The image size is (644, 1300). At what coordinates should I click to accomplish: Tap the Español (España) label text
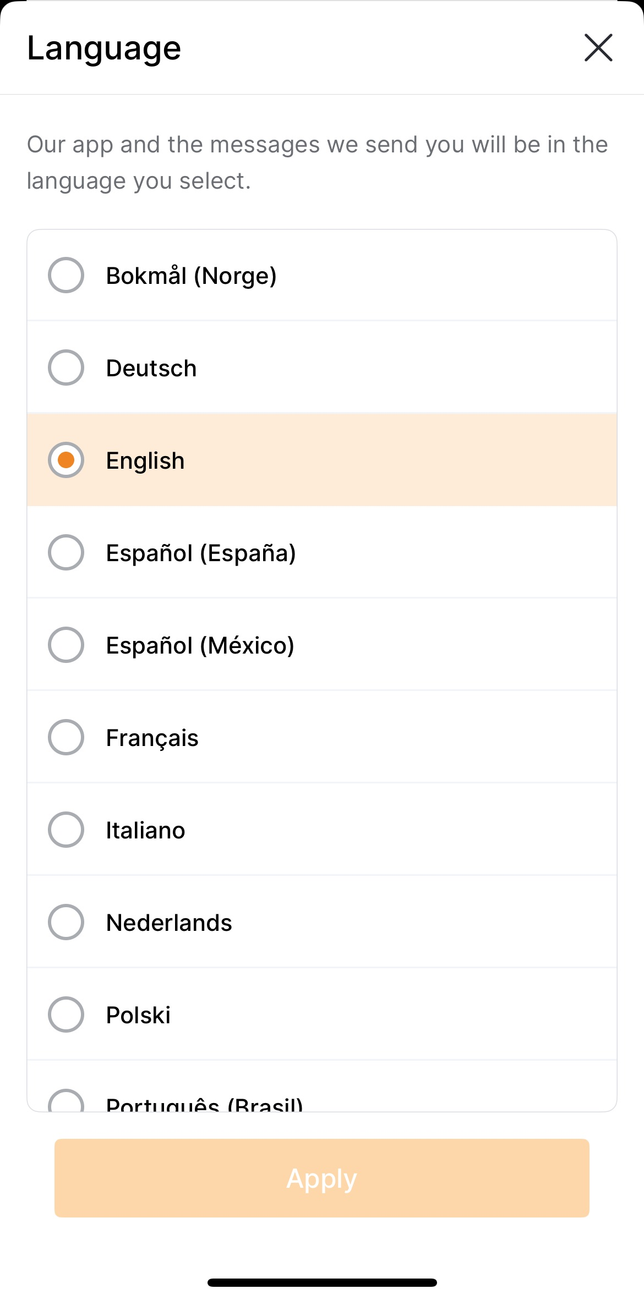tap(201, 553)
